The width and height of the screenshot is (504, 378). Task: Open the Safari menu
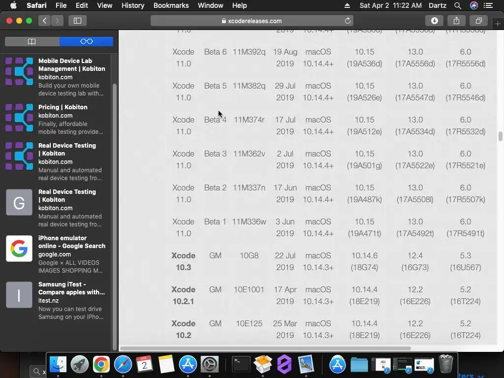pyautogui.click(x=36, y=5)
